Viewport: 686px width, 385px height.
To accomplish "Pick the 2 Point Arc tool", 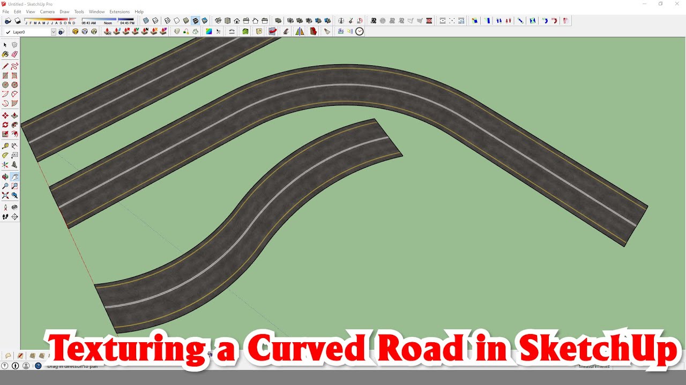I will click(x=14, y=94).
